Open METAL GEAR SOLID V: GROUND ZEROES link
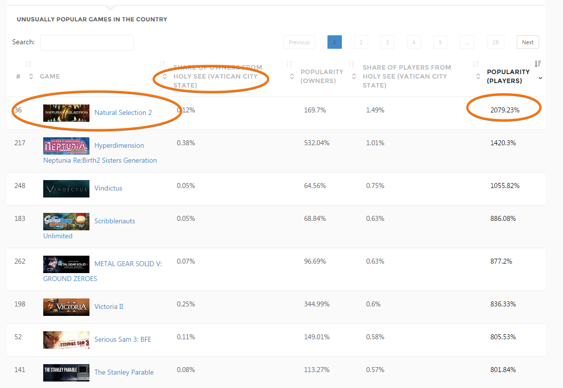 point(103,271)
